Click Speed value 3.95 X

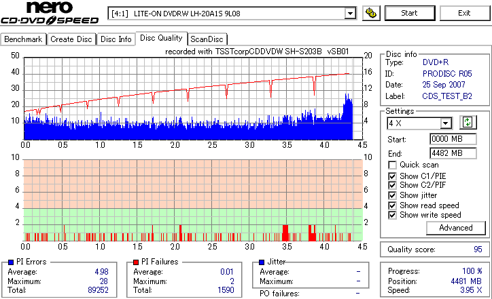click(x=471, y=290)
